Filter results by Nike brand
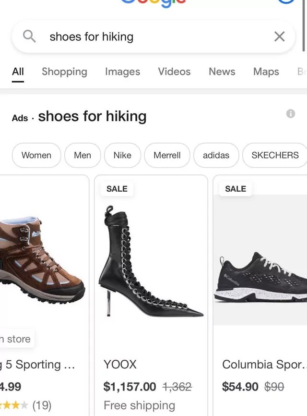The width and height of the screenshot is (307, 416). click(122, 155)
